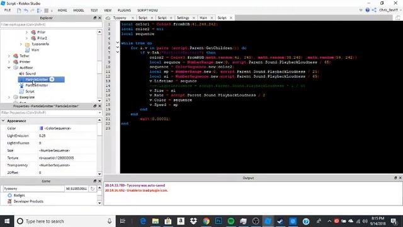This screenshot has width=403, height=227.
Task: Open Microsoft Edge from taskbar
Action: (143, 221)
